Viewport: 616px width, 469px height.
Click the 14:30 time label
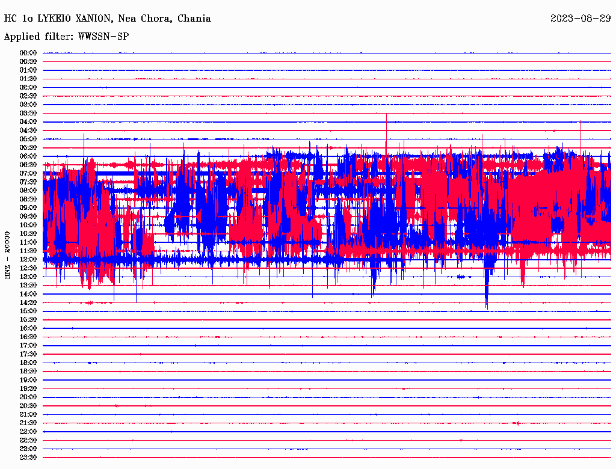28,302
